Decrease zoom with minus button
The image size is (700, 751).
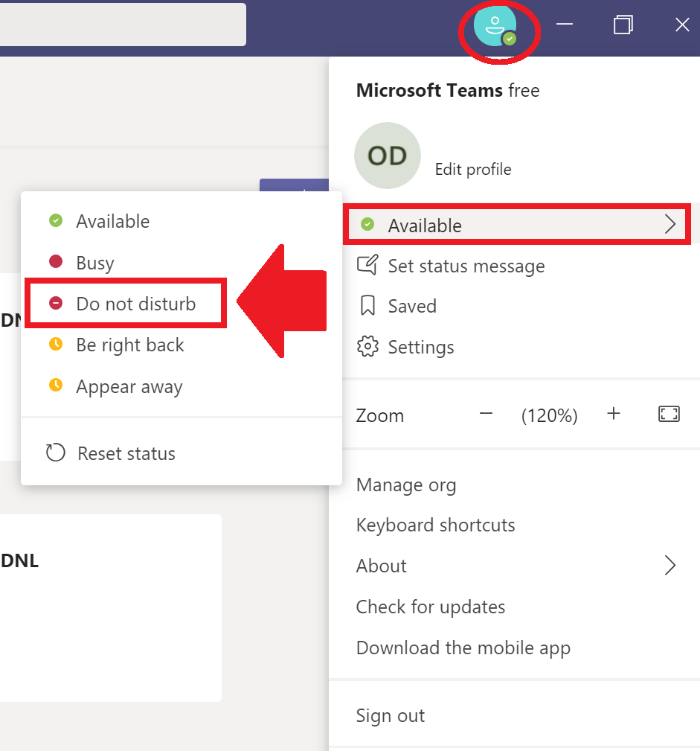tap(486, 414)
